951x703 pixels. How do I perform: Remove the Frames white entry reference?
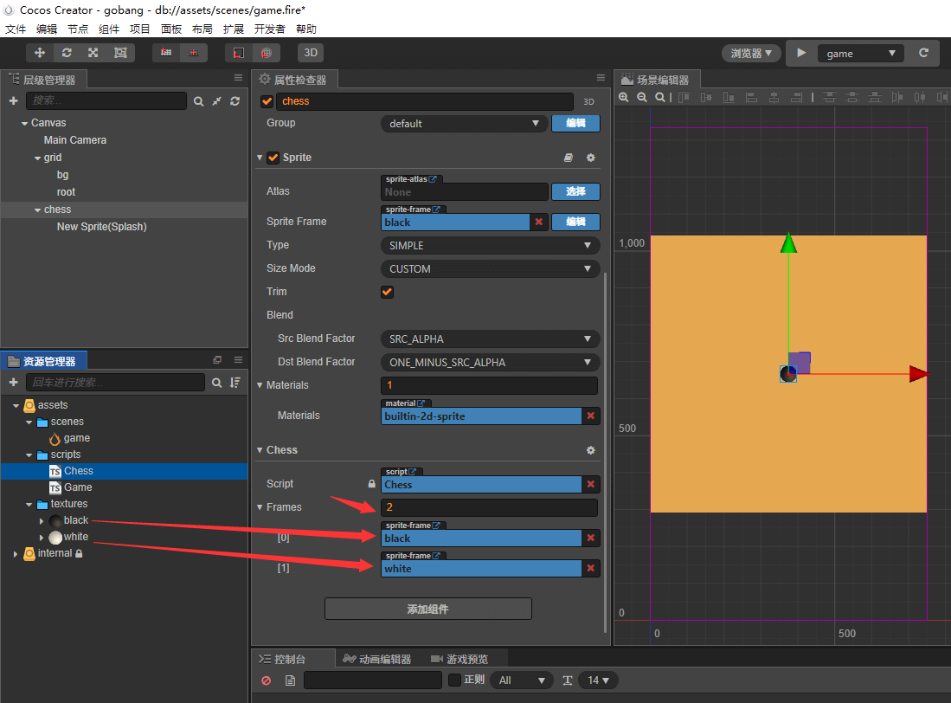coord(591,568)
